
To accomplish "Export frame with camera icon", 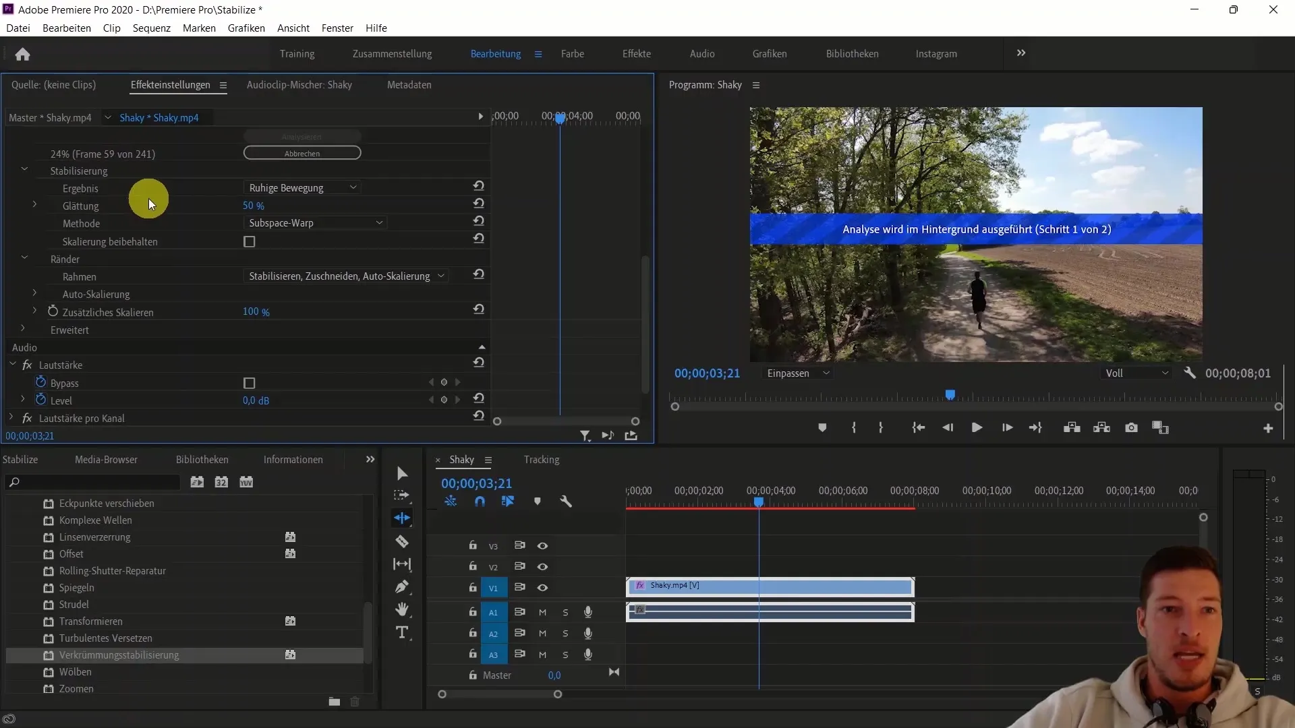I will 1132,428.
